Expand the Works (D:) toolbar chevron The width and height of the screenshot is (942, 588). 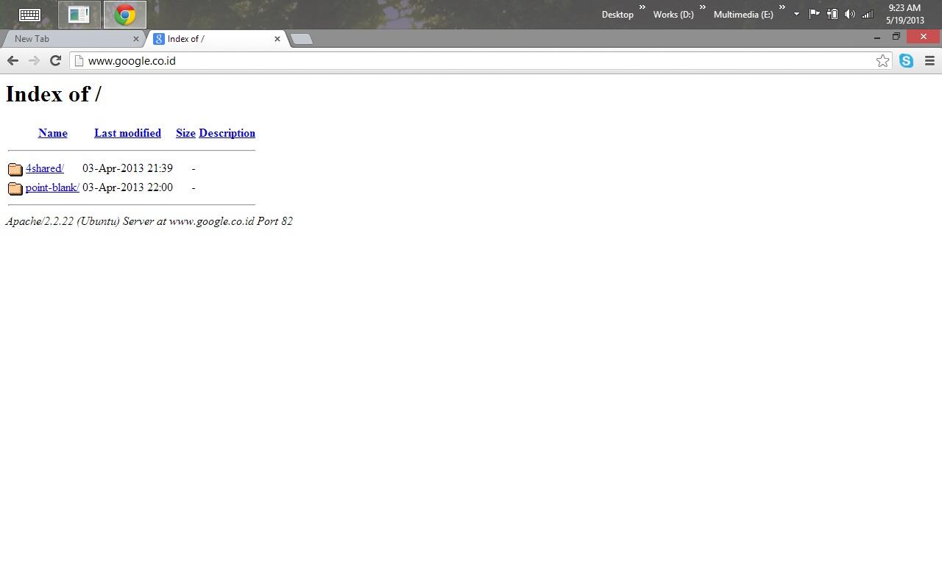tap(702, 8)
